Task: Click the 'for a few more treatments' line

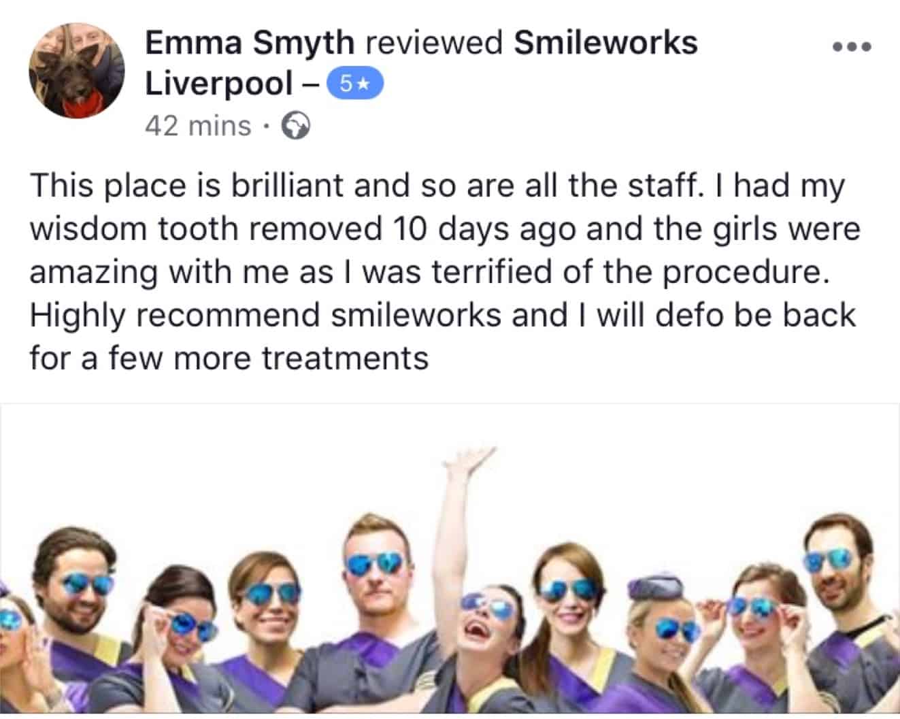Action: click(x=229, y=358)
